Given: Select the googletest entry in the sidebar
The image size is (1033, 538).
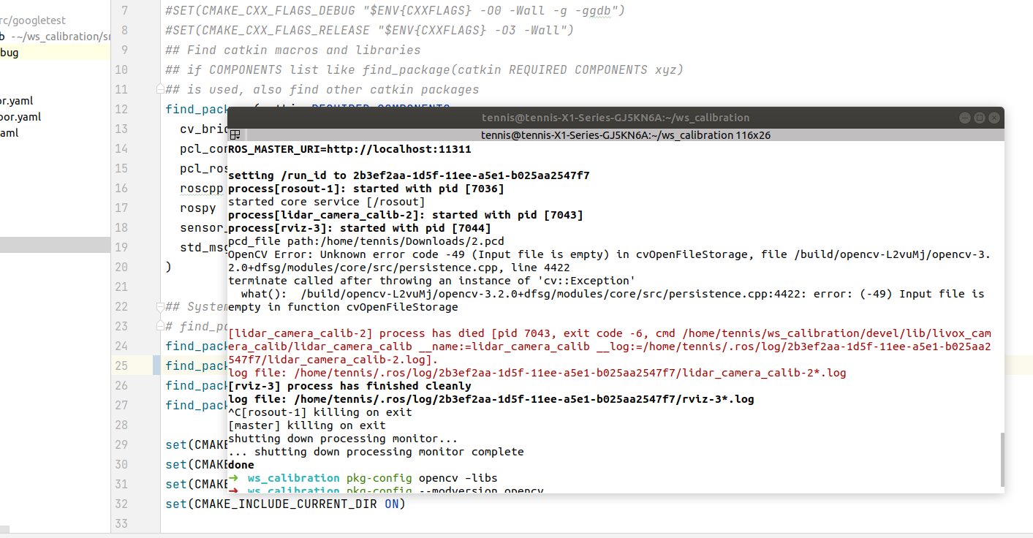Looking at the screenshot, I should [32, 20].
